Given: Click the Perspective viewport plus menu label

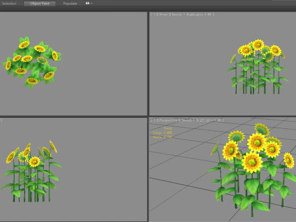Looking at the screenshot, I should 154,120.
